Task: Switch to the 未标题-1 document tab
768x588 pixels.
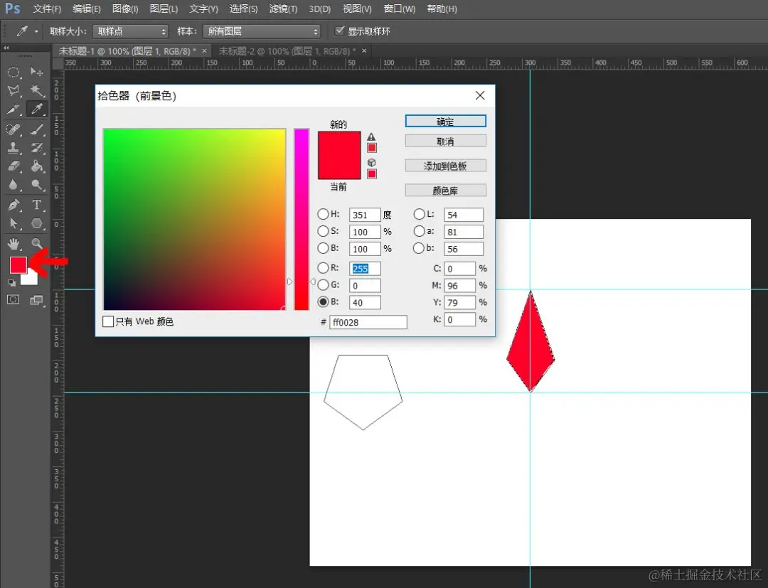Action: (127, 51)
